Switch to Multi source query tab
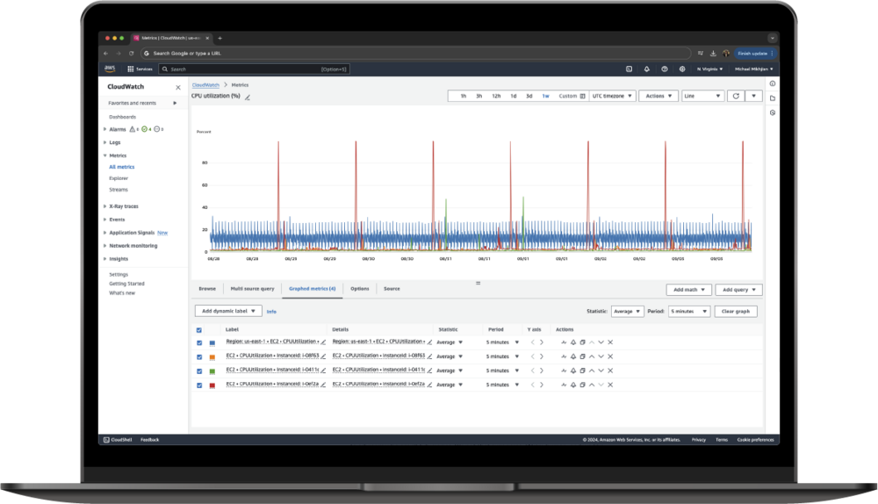Viewport: 878px width, 504px height. click(253, 289)
